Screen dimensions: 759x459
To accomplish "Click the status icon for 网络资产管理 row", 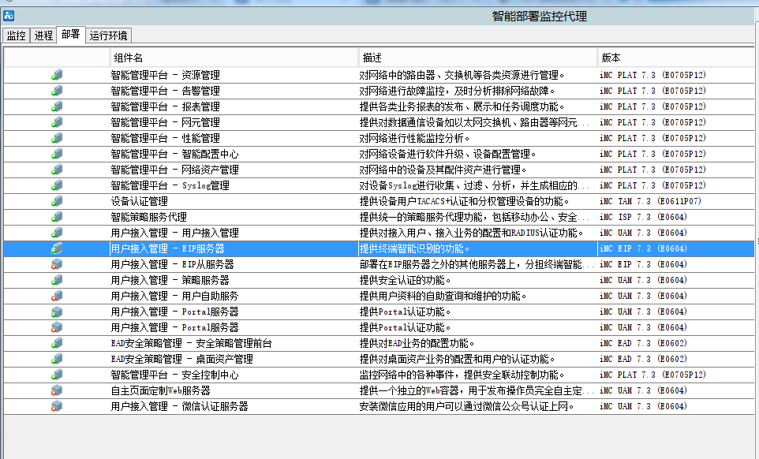I will pyautogui.click(x=57, y=170).
